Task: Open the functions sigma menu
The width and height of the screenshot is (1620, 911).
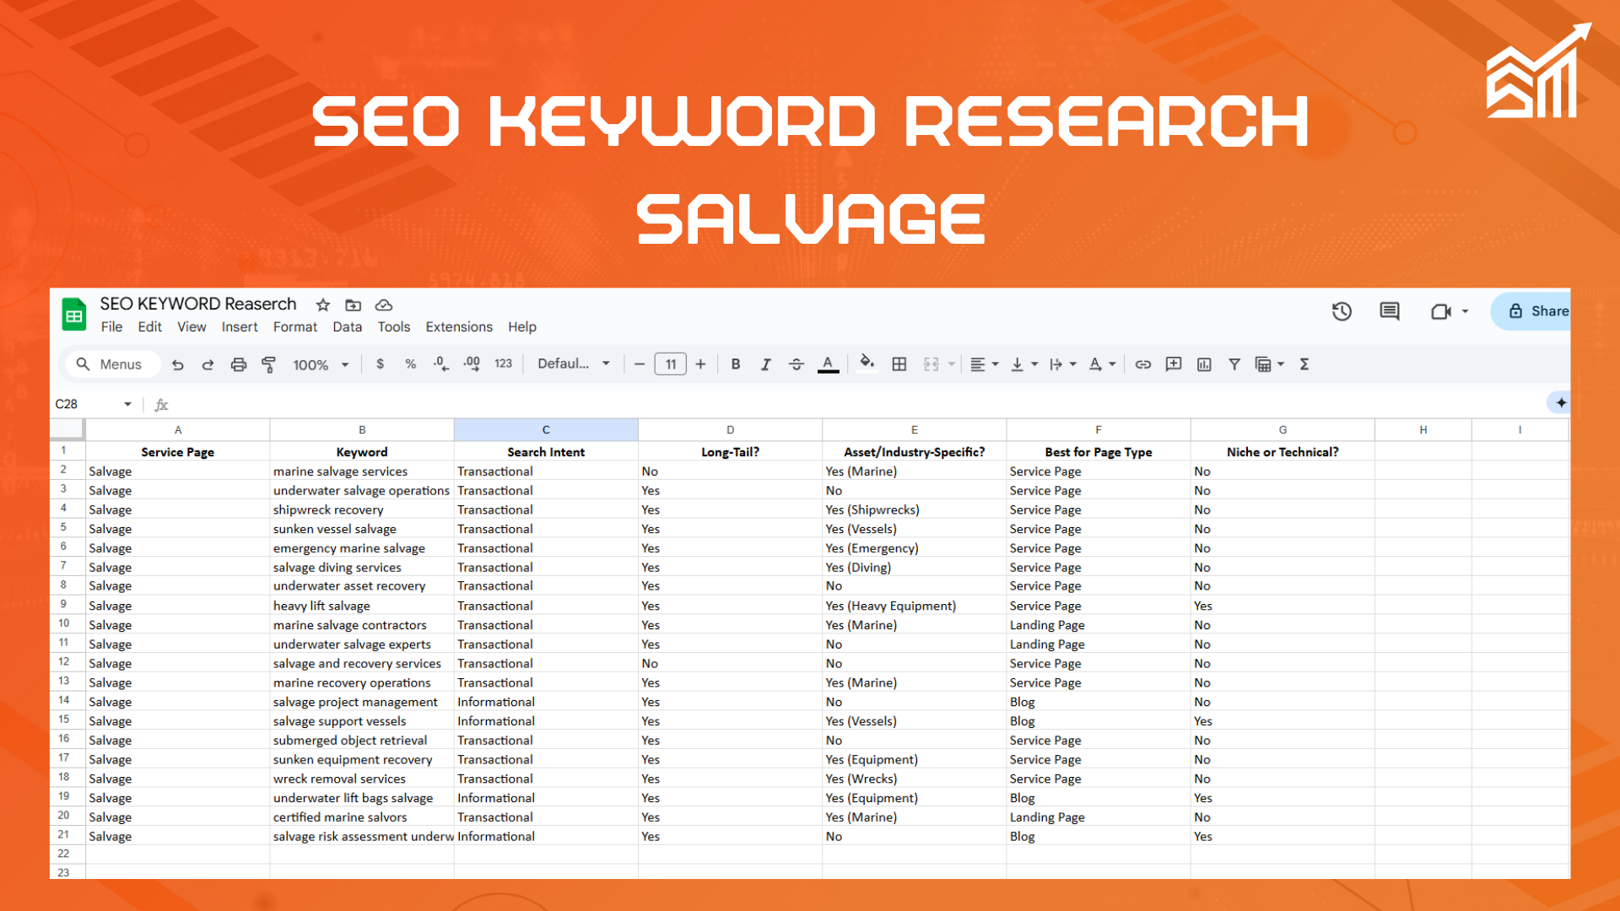Action: (x=1304, y=364)
